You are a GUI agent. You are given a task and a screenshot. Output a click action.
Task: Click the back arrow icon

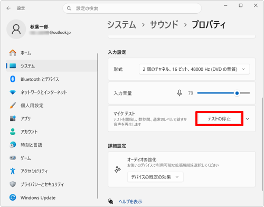[x=8, y=8]
